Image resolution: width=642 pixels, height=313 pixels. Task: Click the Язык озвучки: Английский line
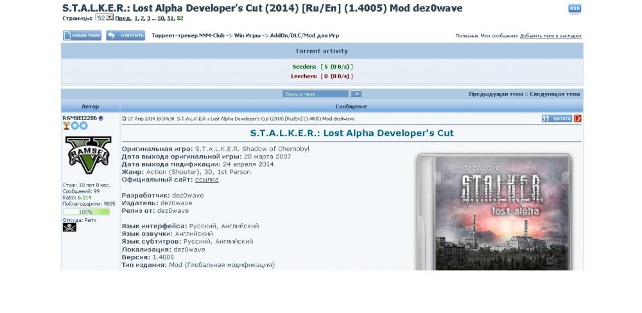(167, 233)
